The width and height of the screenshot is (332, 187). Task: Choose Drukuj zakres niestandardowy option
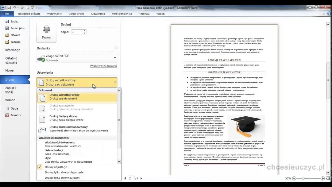click(x=77, y=129)
